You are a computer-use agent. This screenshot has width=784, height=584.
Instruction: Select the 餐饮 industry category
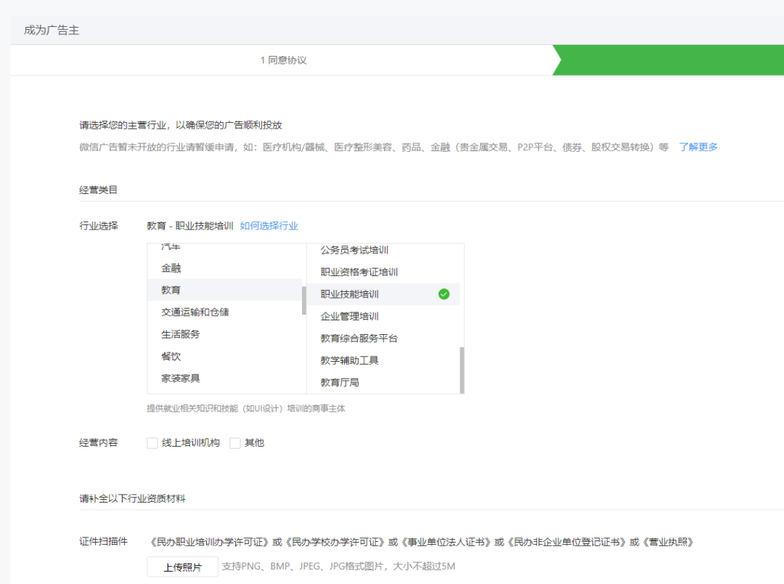[224, 357]
